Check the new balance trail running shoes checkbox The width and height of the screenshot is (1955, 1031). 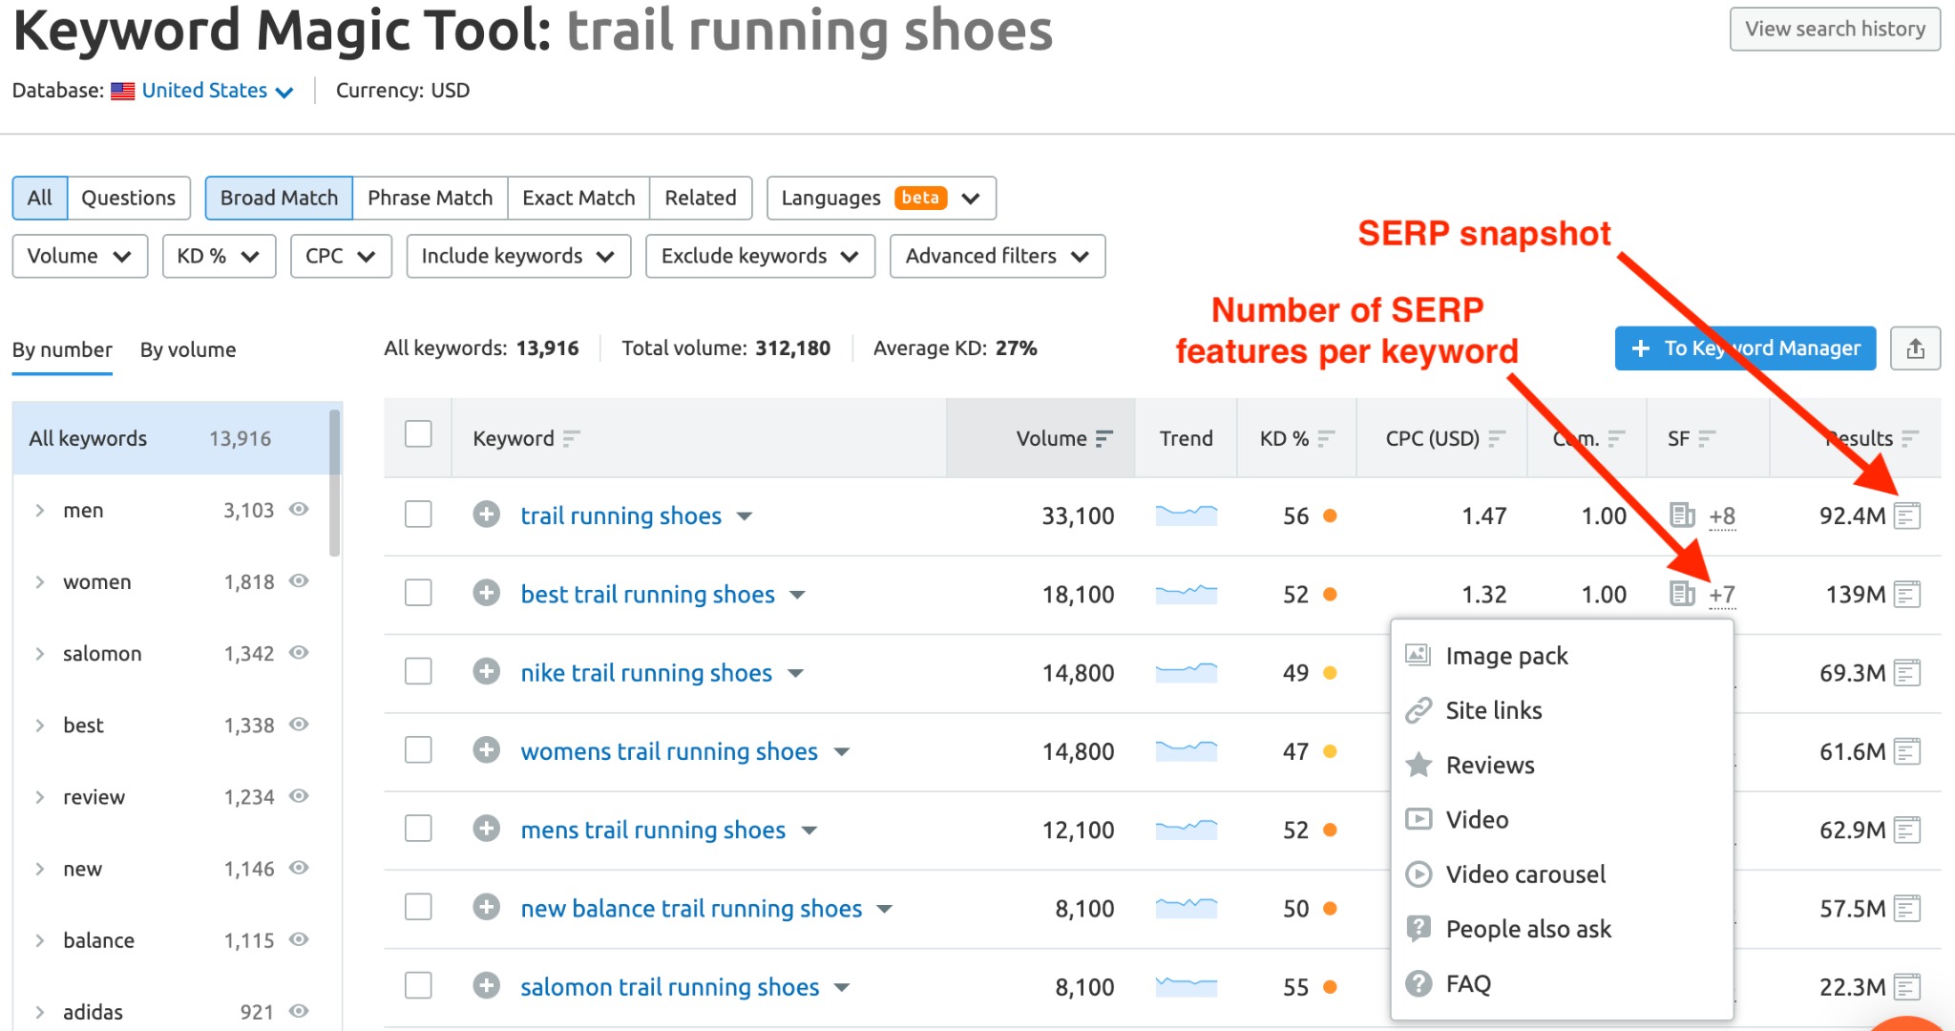click(x=418, y=906)
